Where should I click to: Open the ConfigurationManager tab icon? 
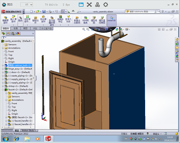[13, 34]
